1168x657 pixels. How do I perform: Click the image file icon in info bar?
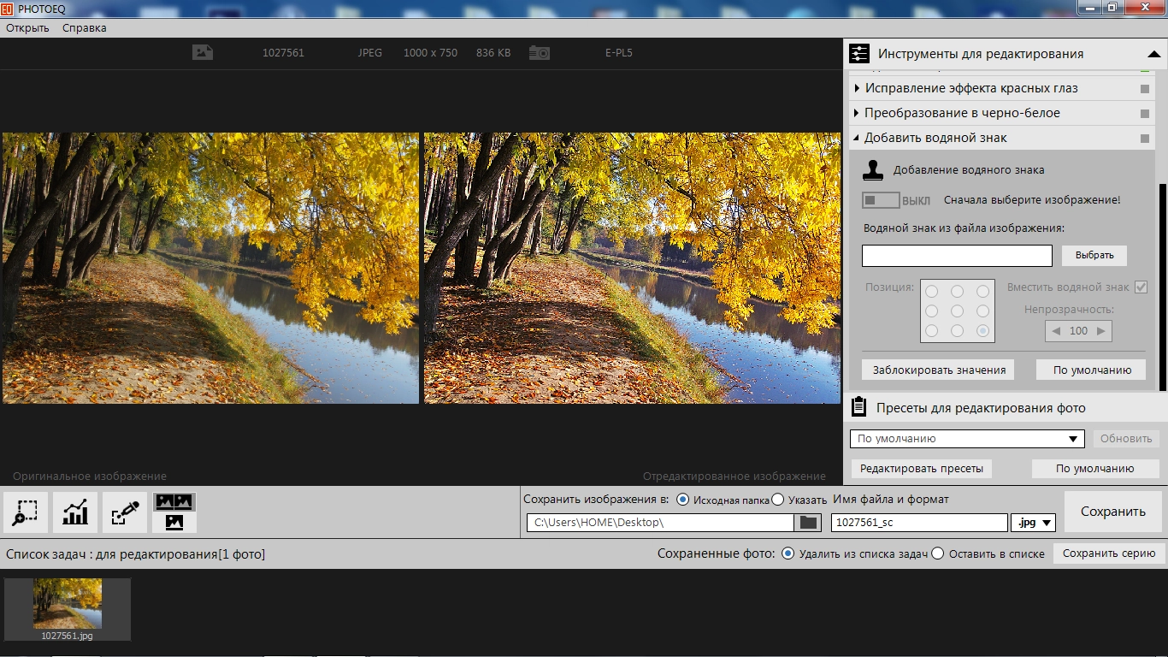pyautogui.click(x=203, y=52)
